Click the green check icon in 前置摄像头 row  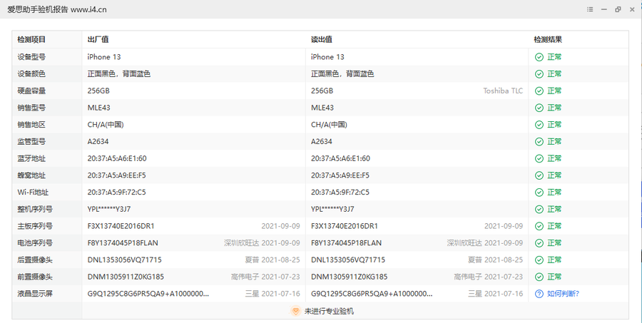point(539,277)
